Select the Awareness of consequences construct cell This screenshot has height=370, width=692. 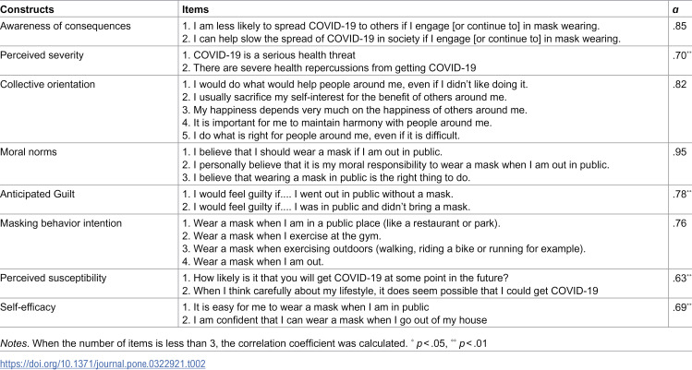point(66,26)
